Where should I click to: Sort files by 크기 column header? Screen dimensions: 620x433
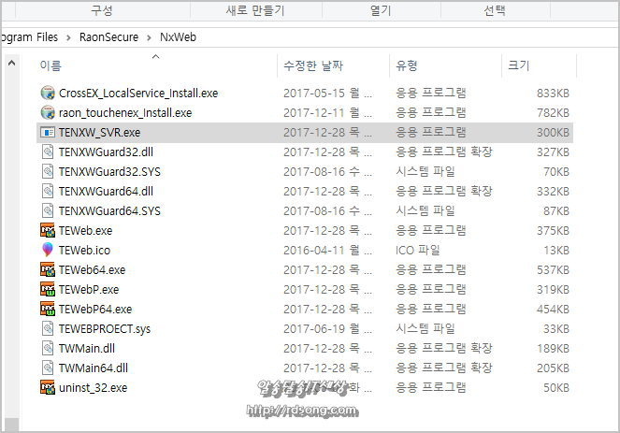click(517, 66)
